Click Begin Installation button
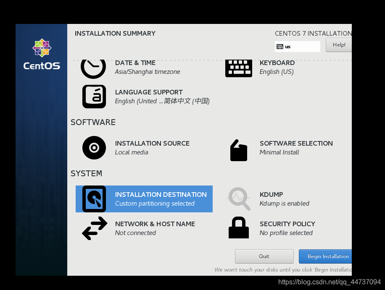This screenshot has height=290, width=385. coord(325,256)
